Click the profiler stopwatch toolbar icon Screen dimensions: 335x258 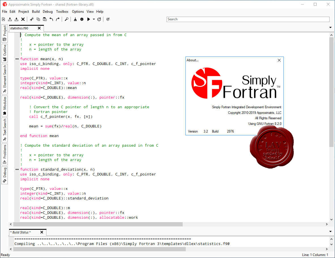(x=99, y=19)
